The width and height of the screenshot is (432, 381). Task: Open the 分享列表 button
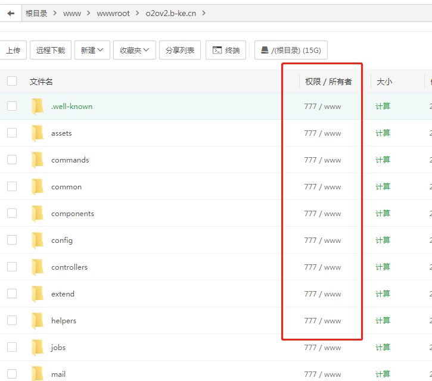[x=180, y=50]
